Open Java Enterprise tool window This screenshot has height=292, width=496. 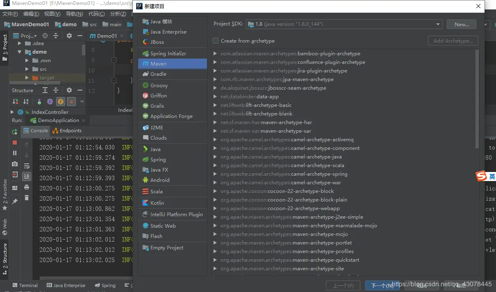[x=66, y=285]
